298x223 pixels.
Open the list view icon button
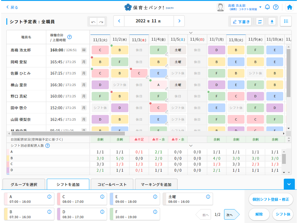[x=286, y=21]
